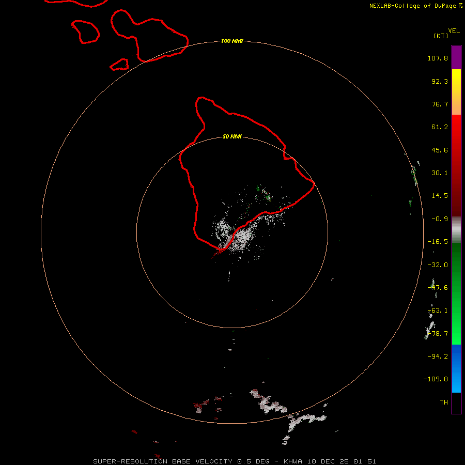Click the -94.2 velocity scale value
The width and height of the screenshot is (465, 465).
pyautogui.click(x=438, y=357)
